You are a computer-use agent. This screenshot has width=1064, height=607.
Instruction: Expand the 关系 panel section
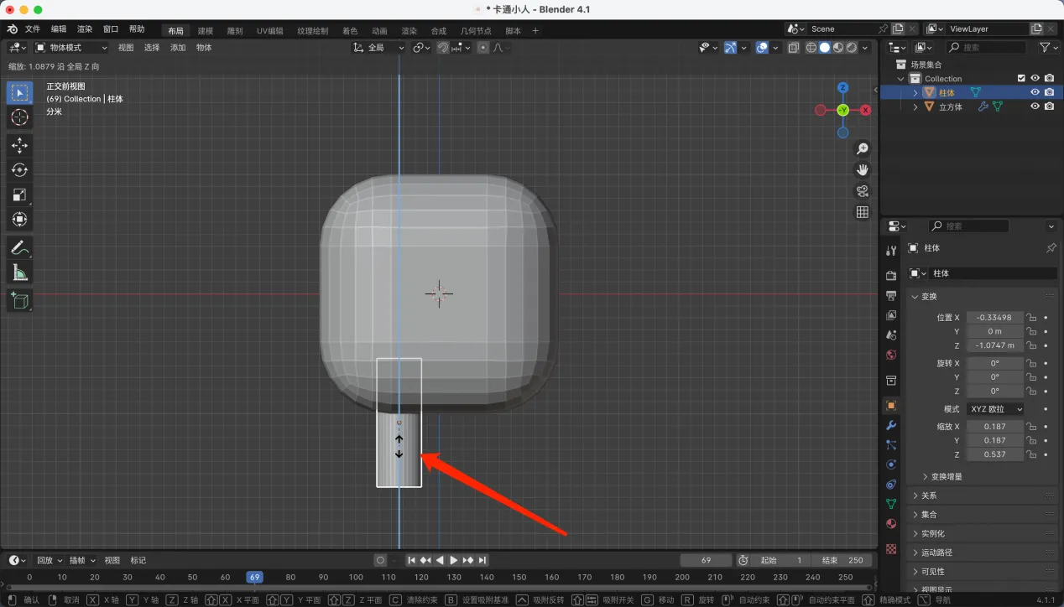(928, 495)
